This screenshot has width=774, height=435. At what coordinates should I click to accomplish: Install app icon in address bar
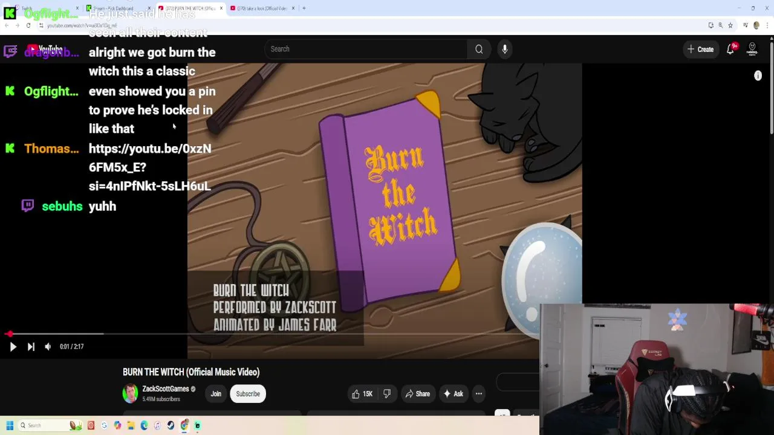[x=711, y=25]
